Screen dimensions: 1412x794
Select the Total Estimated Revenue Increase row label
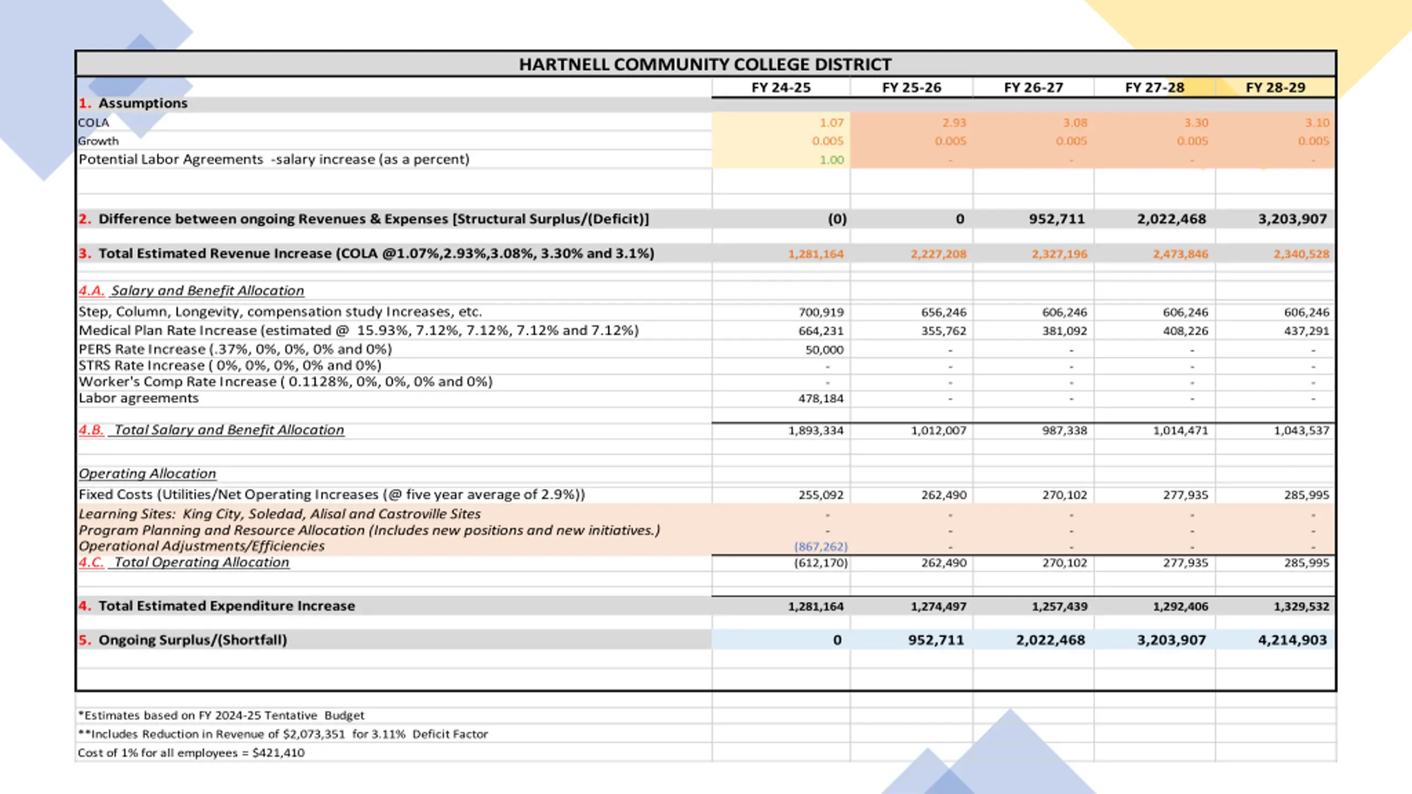pyautogui.click(x=366, y=254)
